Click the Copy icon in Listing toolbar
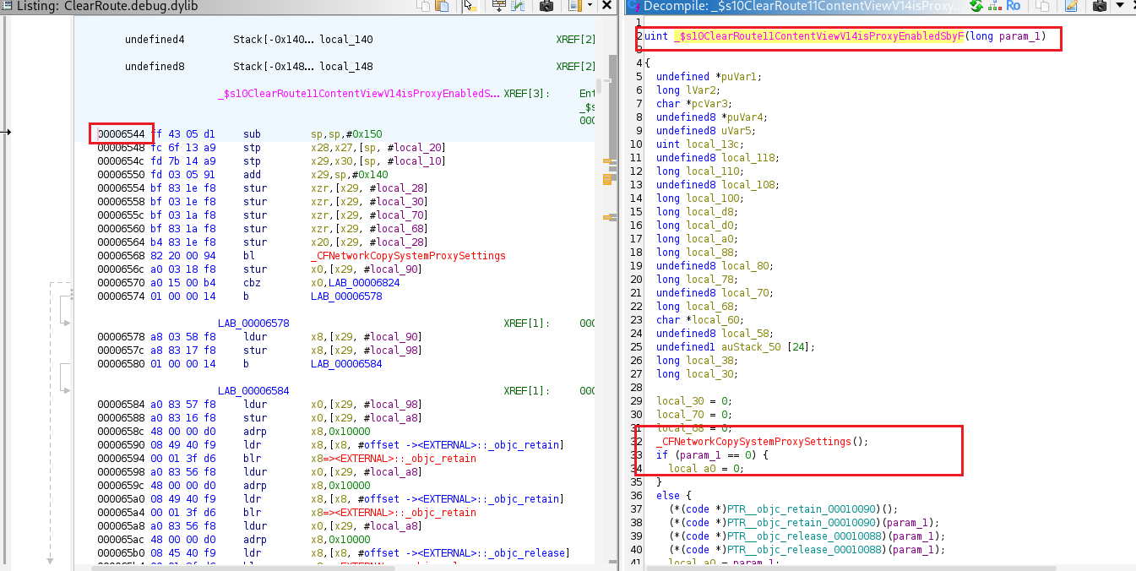Viewport: 1136px width, 571px height. (x=421, y=6)
